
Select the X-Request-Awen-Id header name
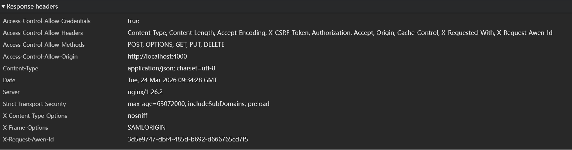click(28, 139)
